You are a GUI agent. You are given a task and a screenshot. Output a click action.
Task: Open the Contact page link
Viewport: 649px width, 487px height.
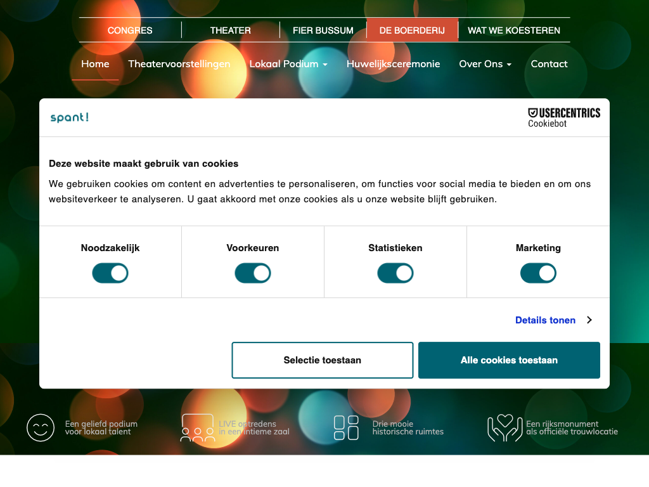coord(549,64)
